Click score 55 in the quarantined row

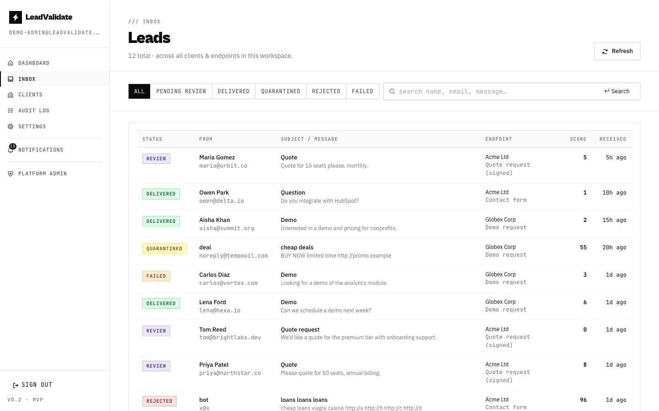(x=583, y=248)
